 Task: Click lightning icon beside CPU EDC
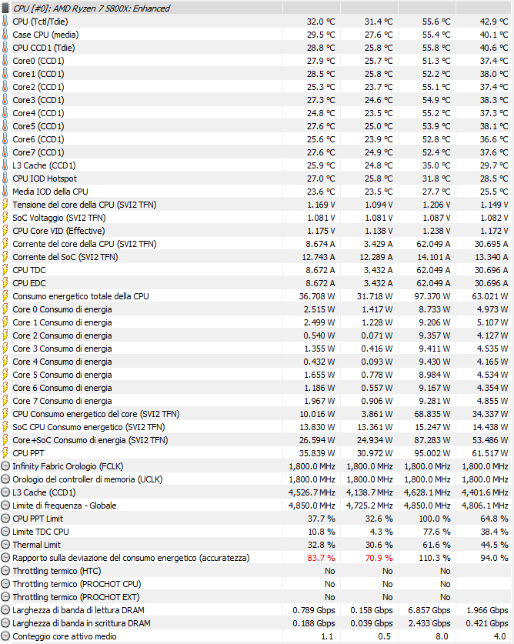point(5,283)
